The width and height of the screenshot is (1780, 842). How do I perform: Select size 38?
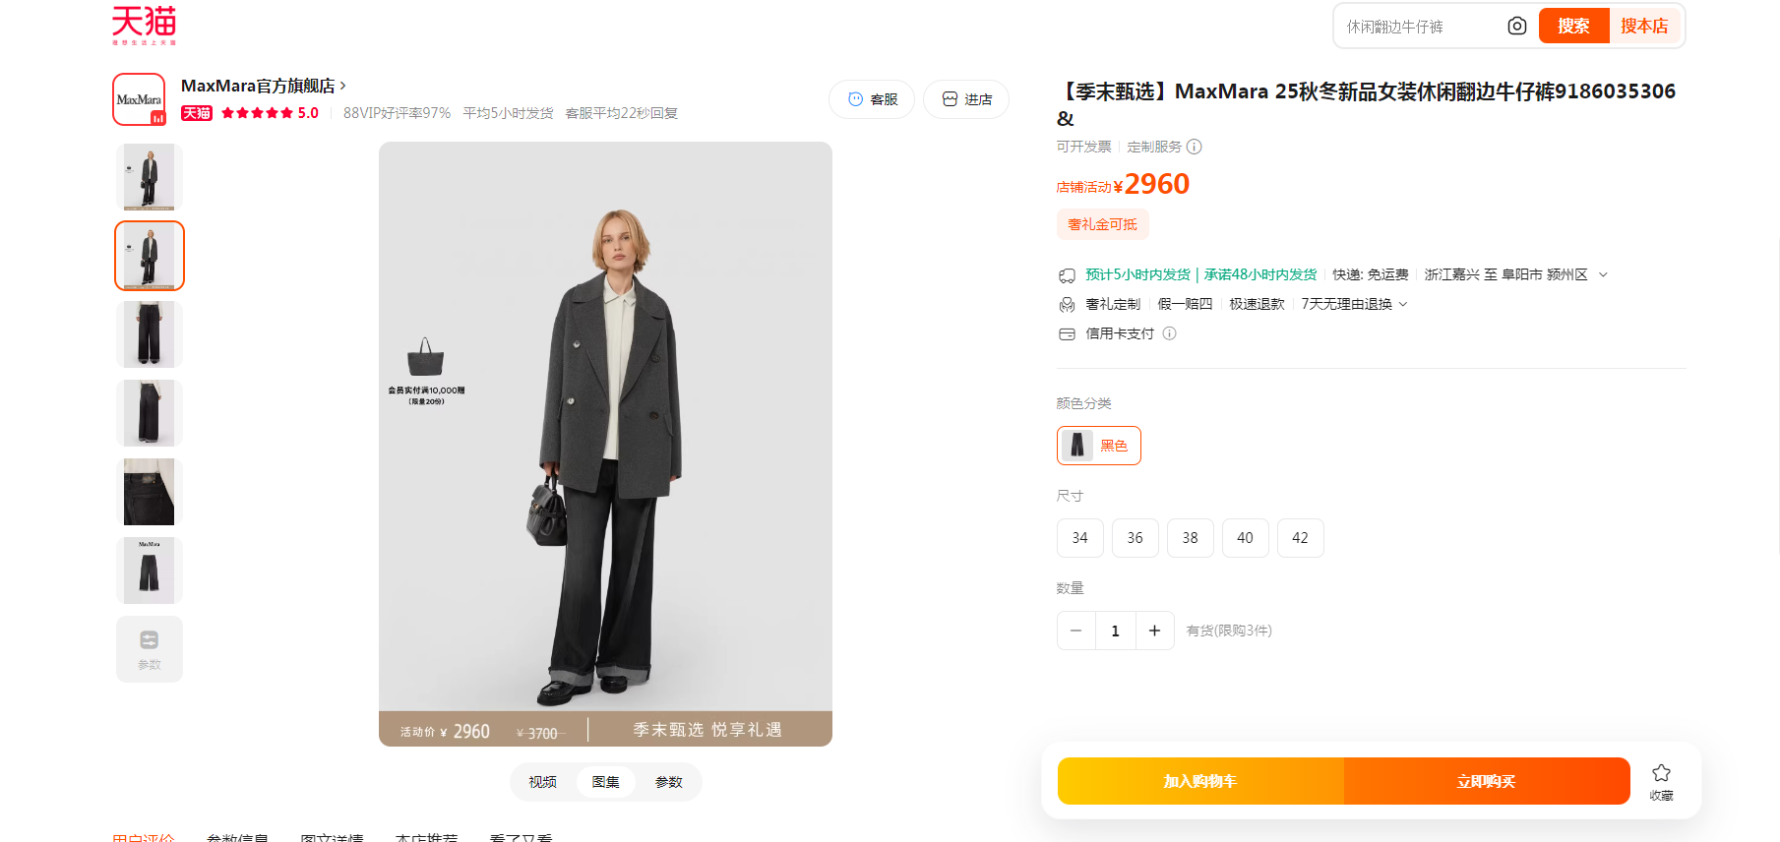pos(1190,538)
